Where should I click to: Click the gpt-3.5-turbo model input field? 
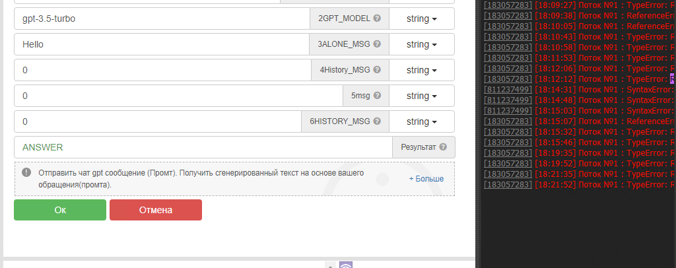[x=162, y=18]
